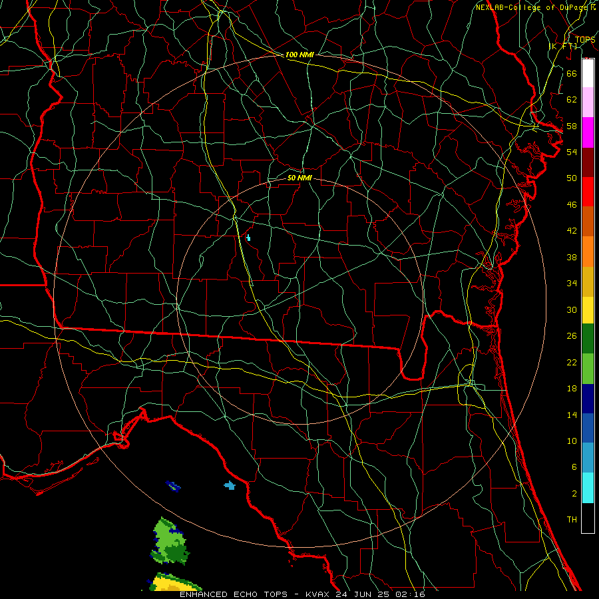The image size is (599, 599).
Task: Click the magenta legend swatch
Action: point(588,132)
